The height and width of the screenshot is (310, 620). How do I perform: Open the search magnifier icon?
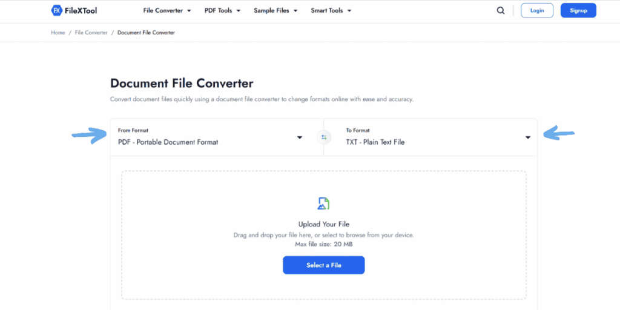[501, 11]
